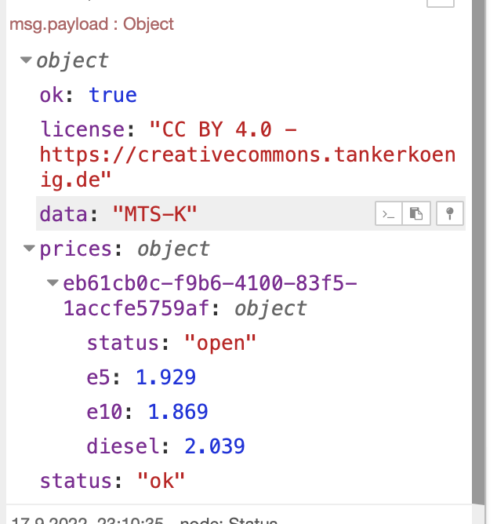497x524 pixels.
Task: Collapse the eb61cb0c station object arrow
Action: (53, 283)
